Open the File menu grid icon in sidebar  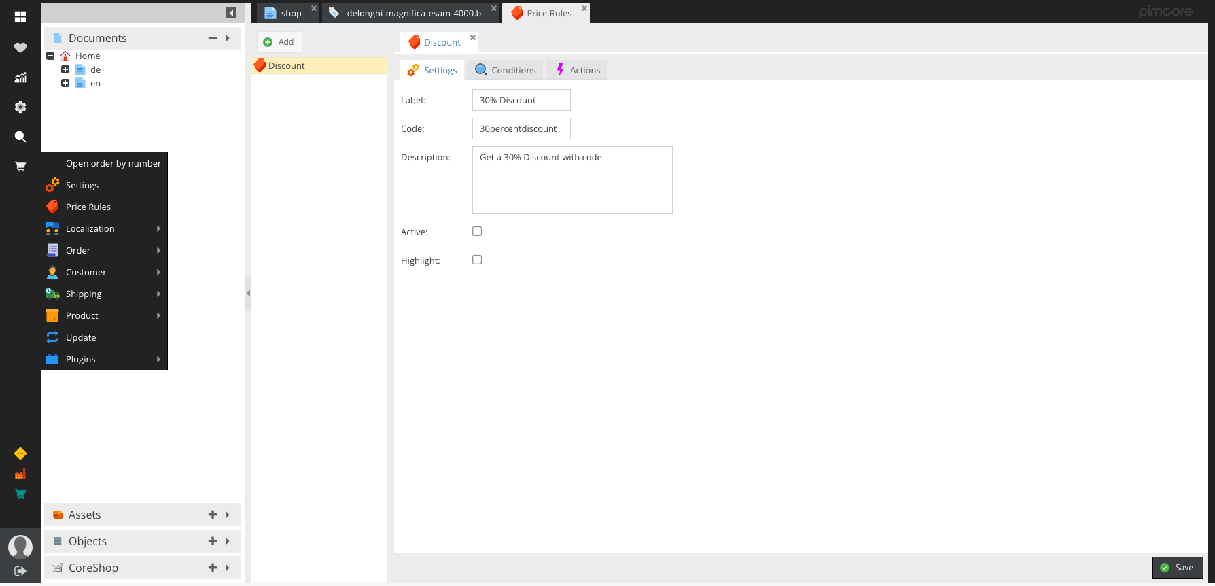(x=20, y=17)
